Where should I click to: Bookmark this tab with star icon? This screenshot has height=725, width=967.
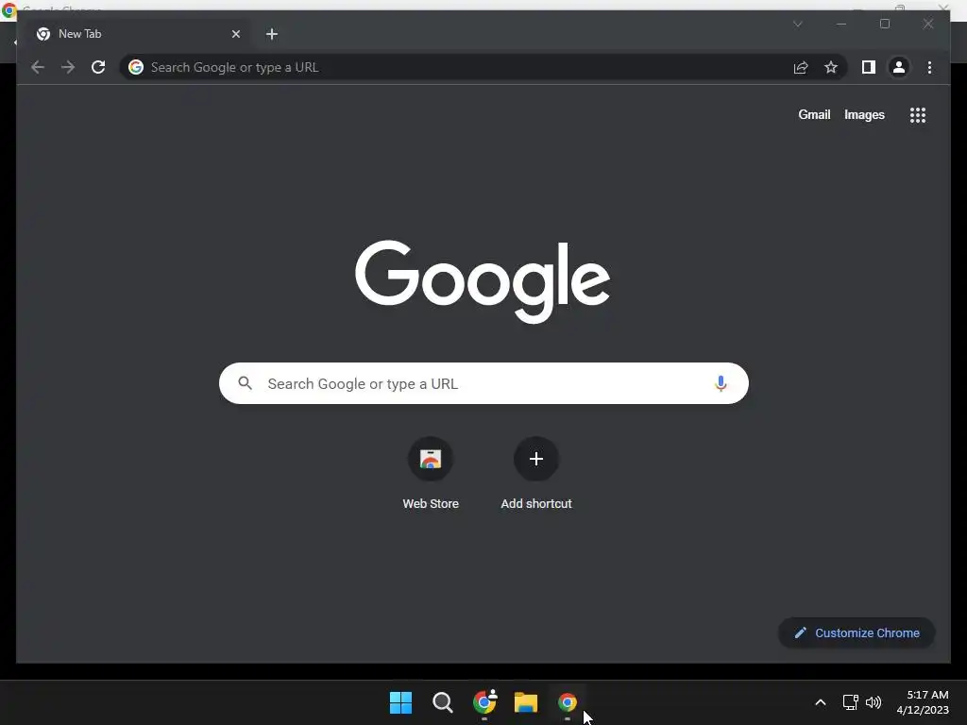tap(831, 67)
